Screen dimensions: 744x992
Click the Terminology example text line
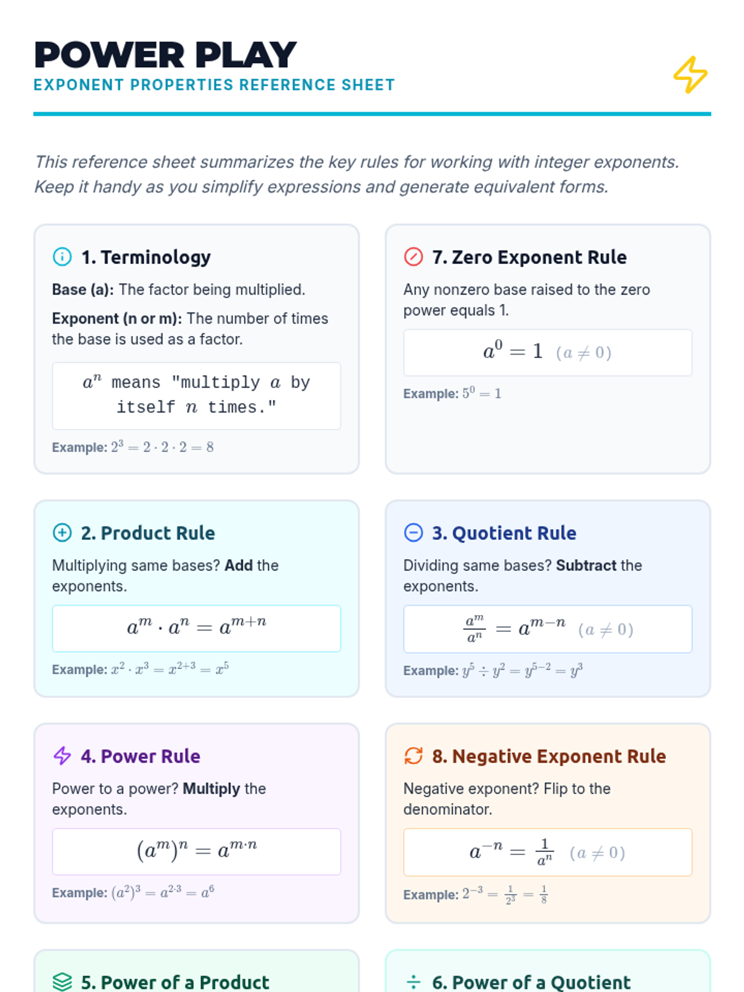click(x=133, y=447)
